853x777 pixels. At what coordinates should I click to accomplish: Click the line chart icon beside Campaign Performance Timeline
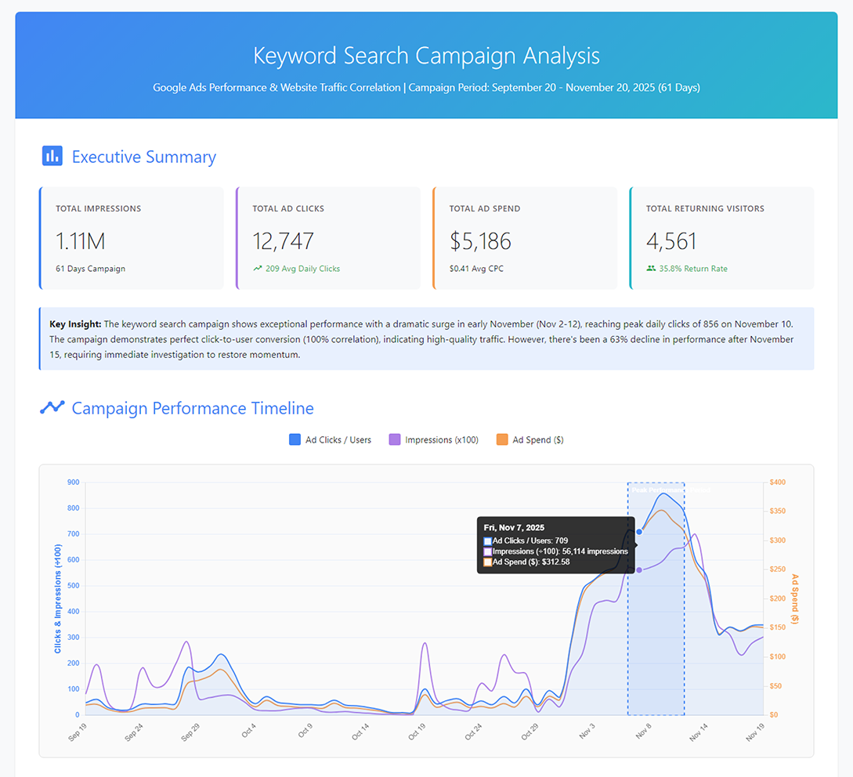tap(51, 407)
